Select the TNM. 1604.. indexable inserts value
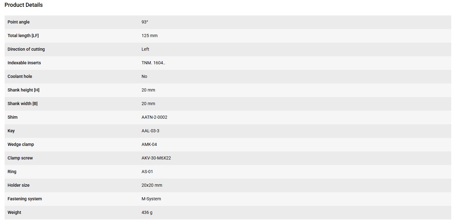The width and height of the screenshot is (459, 221). coord(154,63)
